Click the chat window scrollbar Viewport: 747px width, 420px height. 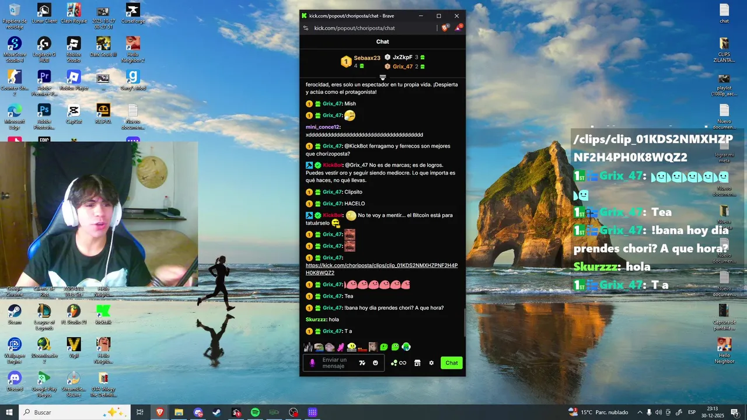[465, 323]
